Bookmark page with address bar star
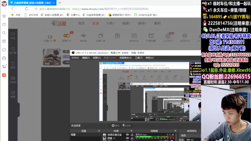This screenshot has width=251, height=141. pyautogui.click(x=36, y=9)
